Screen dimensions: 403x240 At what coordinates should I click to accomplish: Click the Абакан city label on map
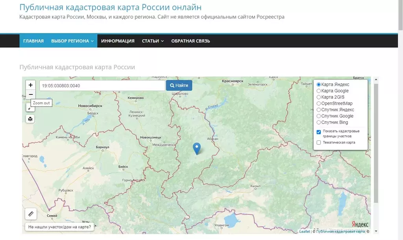(213, 139)
